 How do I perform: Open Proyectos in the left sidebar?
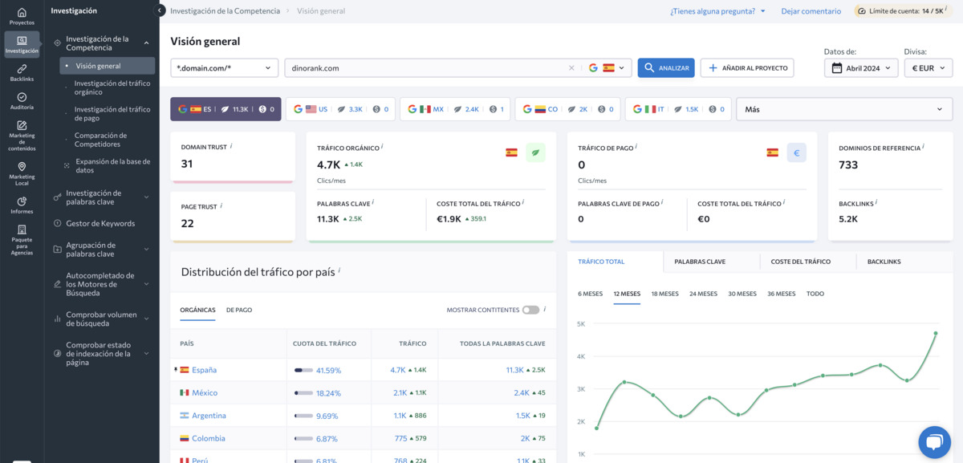(22, 16)
